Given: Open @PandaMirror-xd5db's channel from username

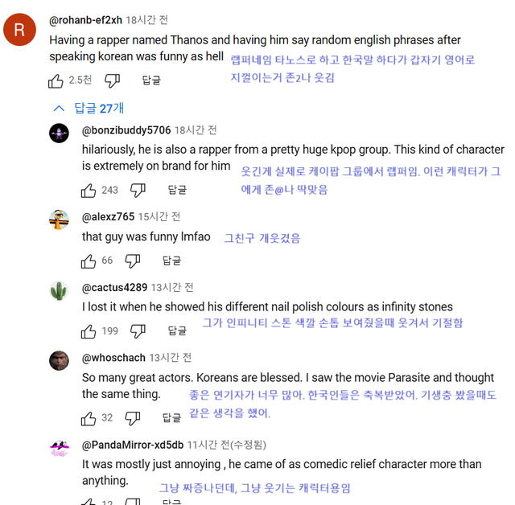Looking at the screenshot, I should (x=132, y=445).
